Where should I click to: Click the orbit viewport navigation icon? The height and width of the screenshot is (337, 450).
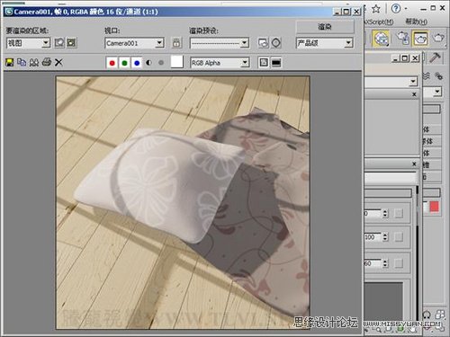[427, 315]
